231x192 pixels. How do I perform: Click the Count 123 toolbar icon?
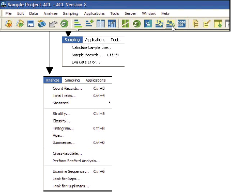coord(159,24)
